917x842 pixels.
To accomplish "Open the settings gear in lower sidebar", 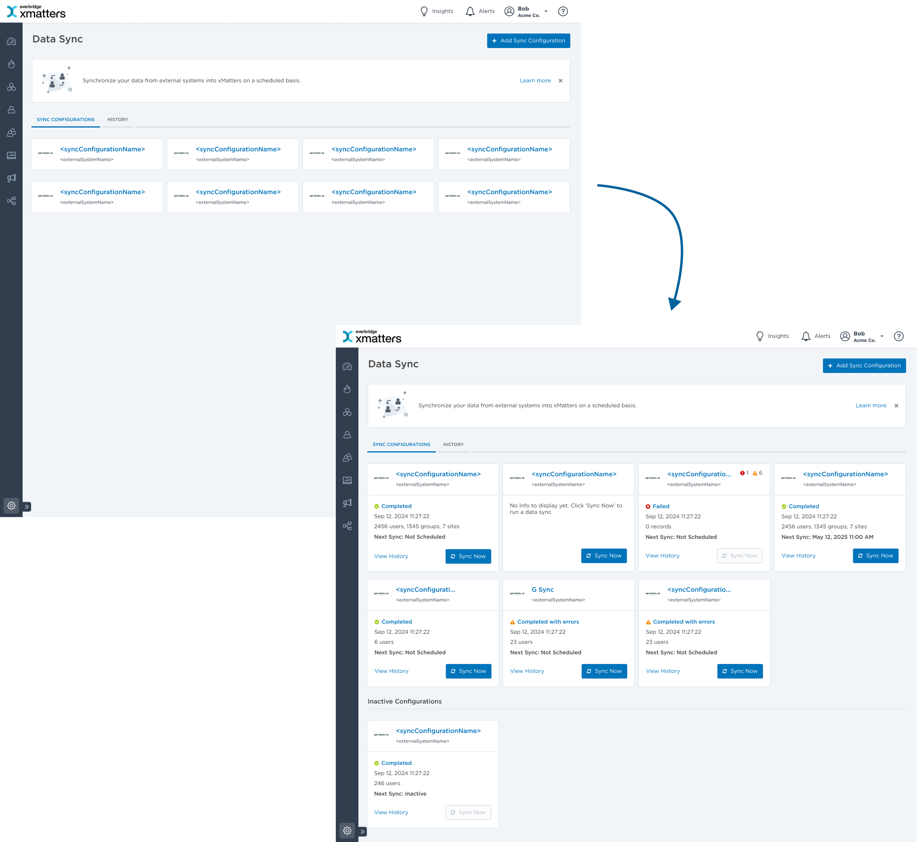I will tap(347, 831).
